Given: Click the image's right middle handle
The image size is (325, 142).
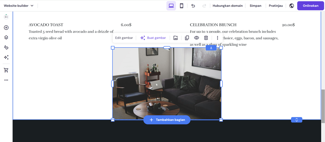Looking at the screenshot, I should click(x=221, y=84).
